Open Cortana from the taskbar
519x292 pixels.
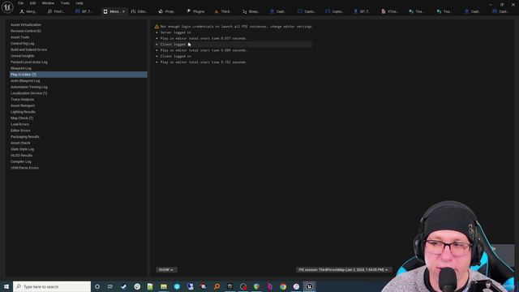pyautogui.click(x=97, y=286)
